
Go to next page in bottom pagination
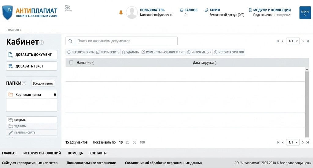tap(303, 142)
